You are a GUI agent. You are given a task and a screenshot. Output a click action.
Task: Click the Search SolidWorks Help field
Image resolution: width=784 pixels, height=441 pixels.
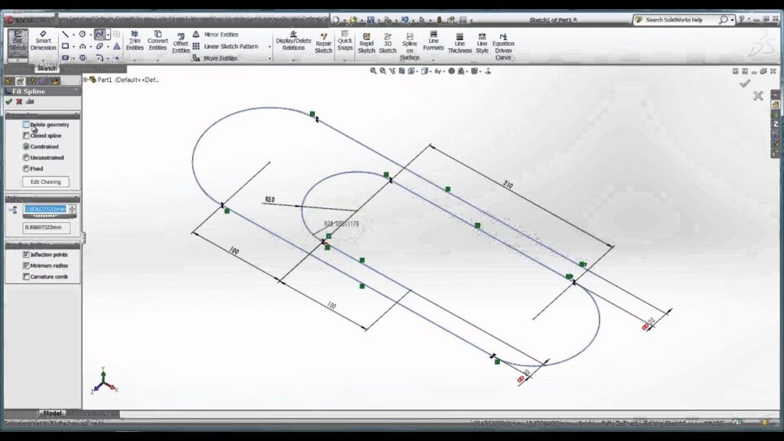tap(678, 20)
